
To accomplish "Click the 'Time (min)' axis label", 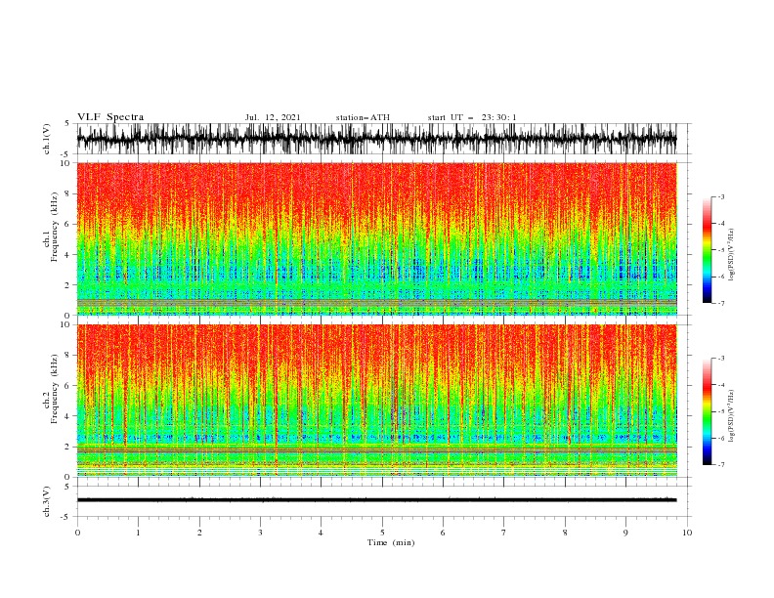I will [391, 542].
